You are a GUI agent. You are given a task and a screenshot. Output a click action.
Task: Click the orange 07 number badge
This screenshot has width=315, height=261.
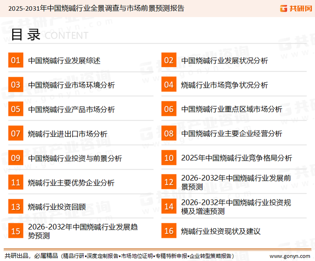pyautogui.click(x=16, y=133)
